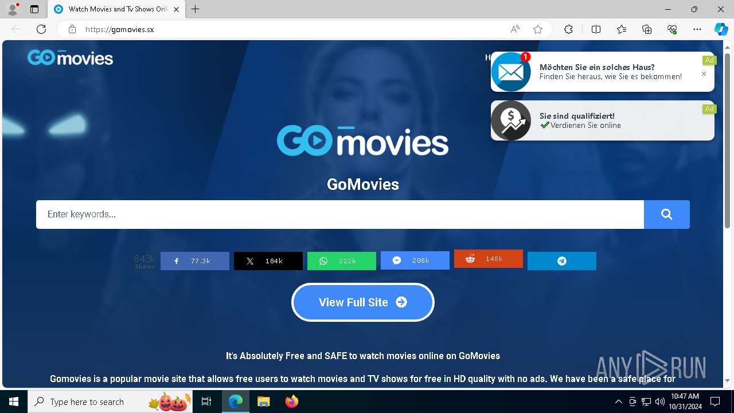Click the browser back arrow

tap(16, 29)
